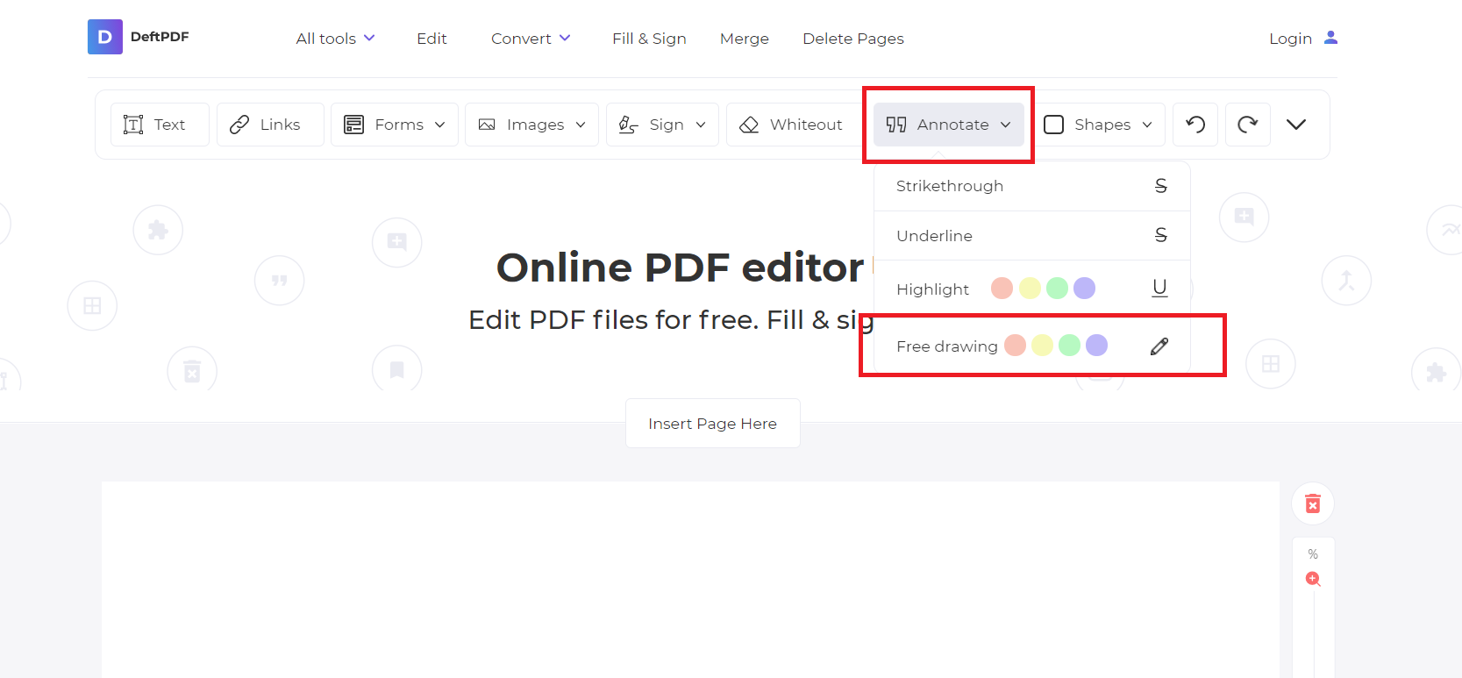
Task: Click the DeftPDF logo icon
Action: (x=104, y=37)
